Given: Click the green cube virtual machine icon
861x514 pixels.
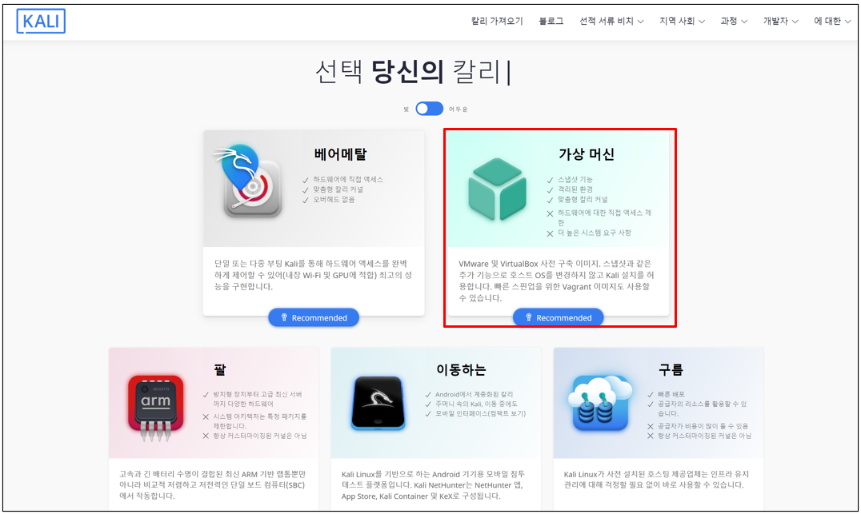Looking at the screenshot, I should [x=498, y=189].
